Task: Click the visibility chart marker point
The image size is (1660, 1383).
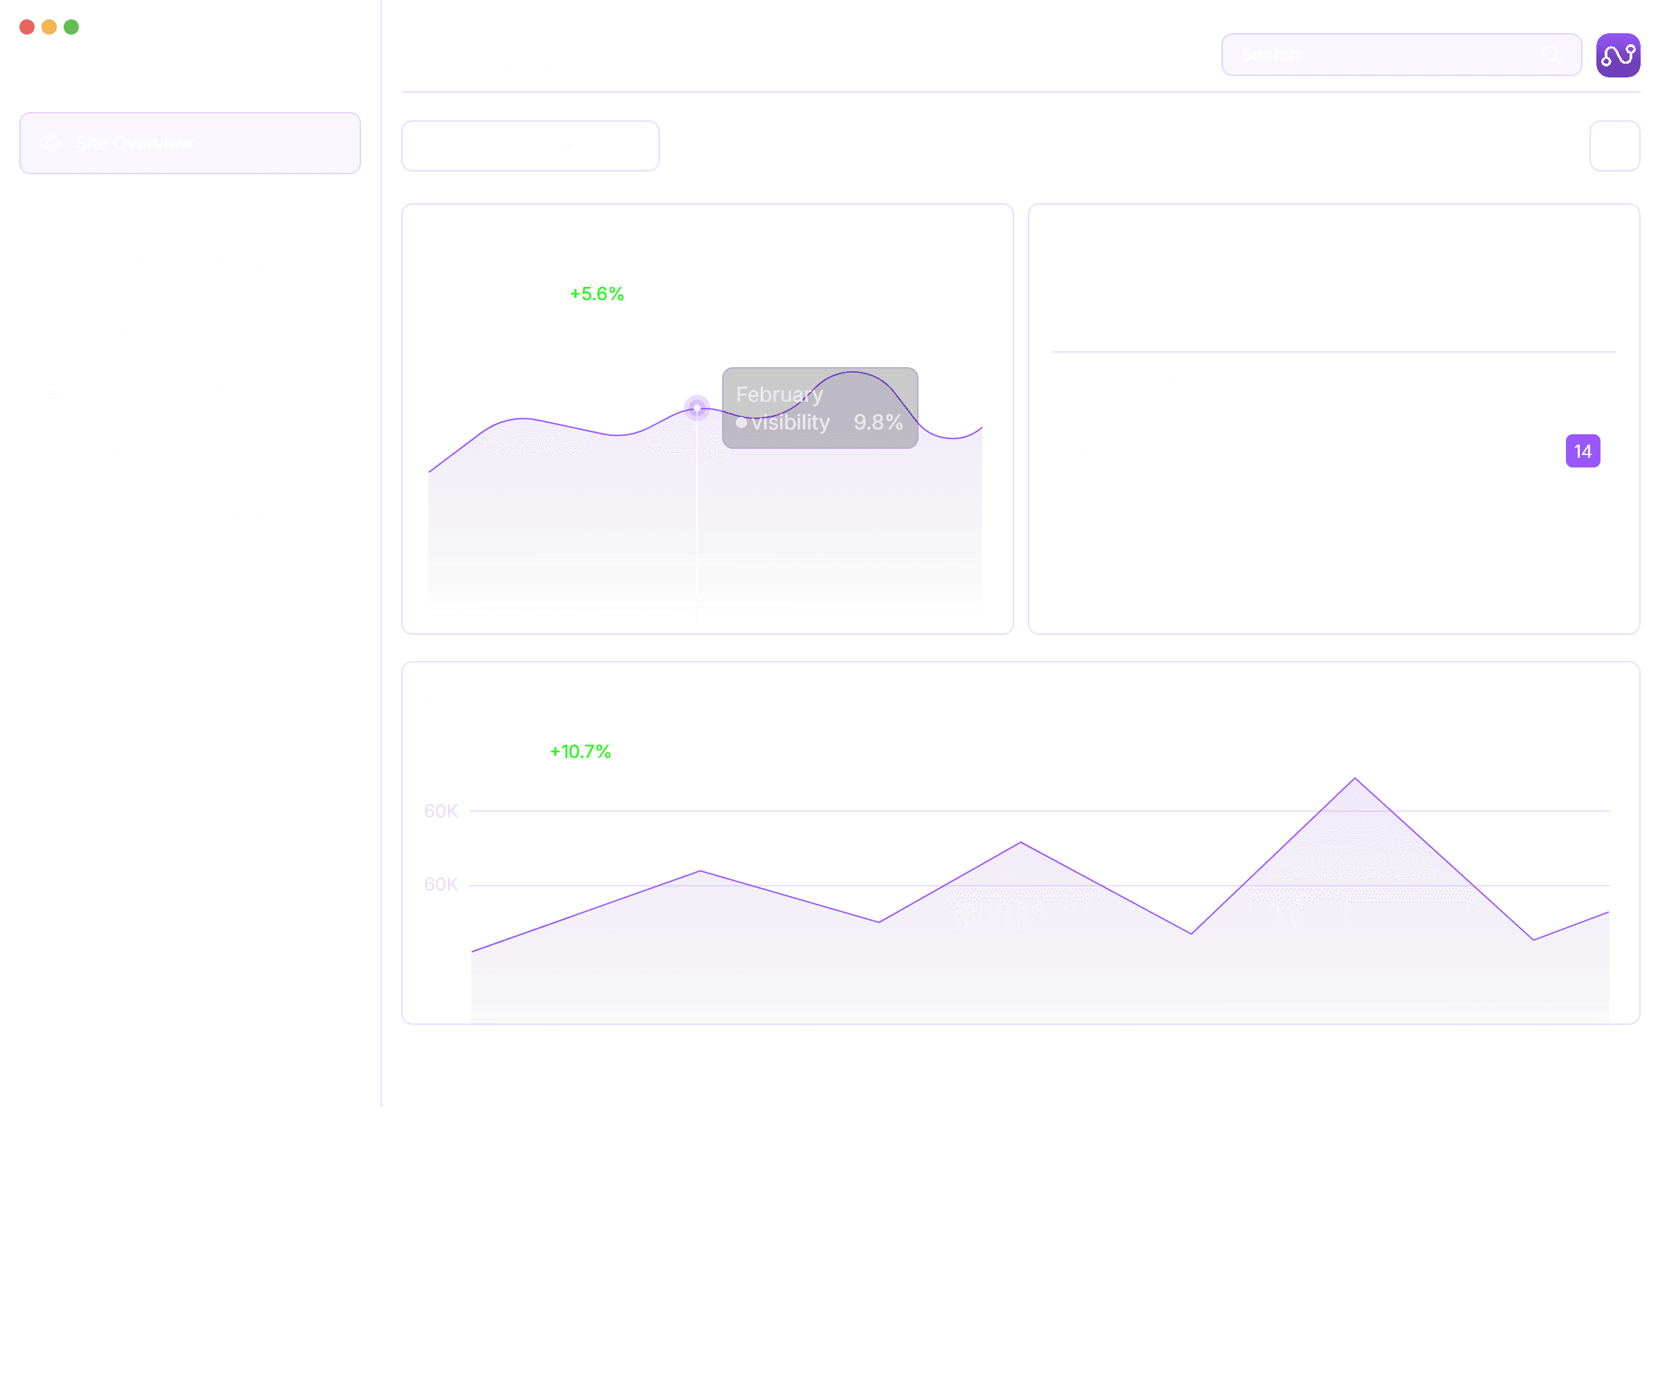Action: pyautogui.click(x=697, y=408)
